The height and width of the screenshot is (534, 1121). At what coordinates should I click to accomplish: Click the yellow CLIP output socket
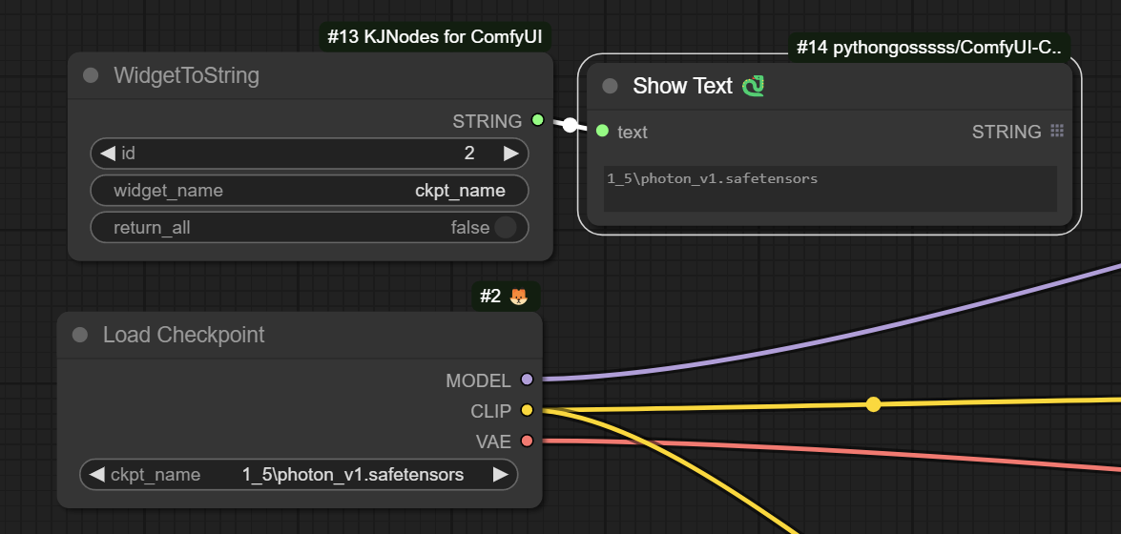527,411
